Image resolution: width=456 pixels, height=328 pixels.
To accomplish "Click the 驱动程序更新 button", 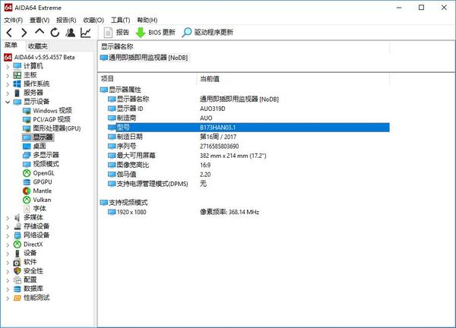I will [207, 32].
